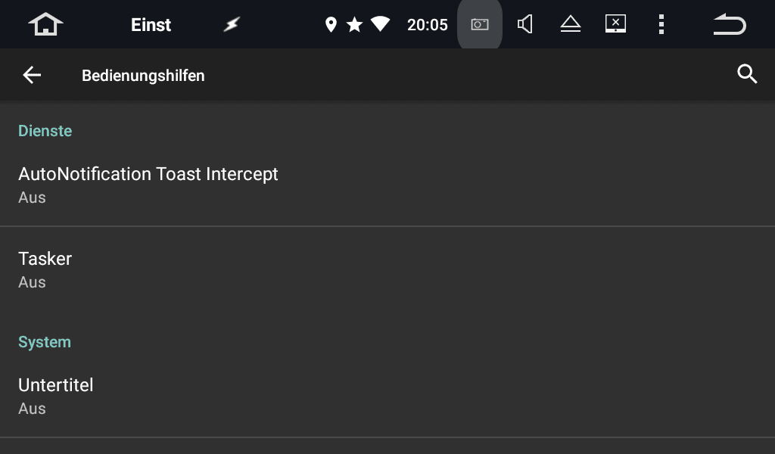The width and height of the screenshot is (775, 454).
Task: Open AutoNotification Toast Intercept service
Action: click(x=387, y=185)
